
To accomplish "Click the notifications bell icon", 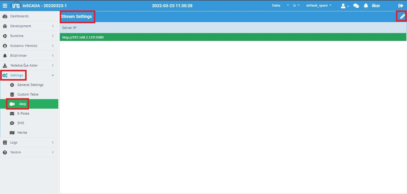I will (x=366, y=6).
